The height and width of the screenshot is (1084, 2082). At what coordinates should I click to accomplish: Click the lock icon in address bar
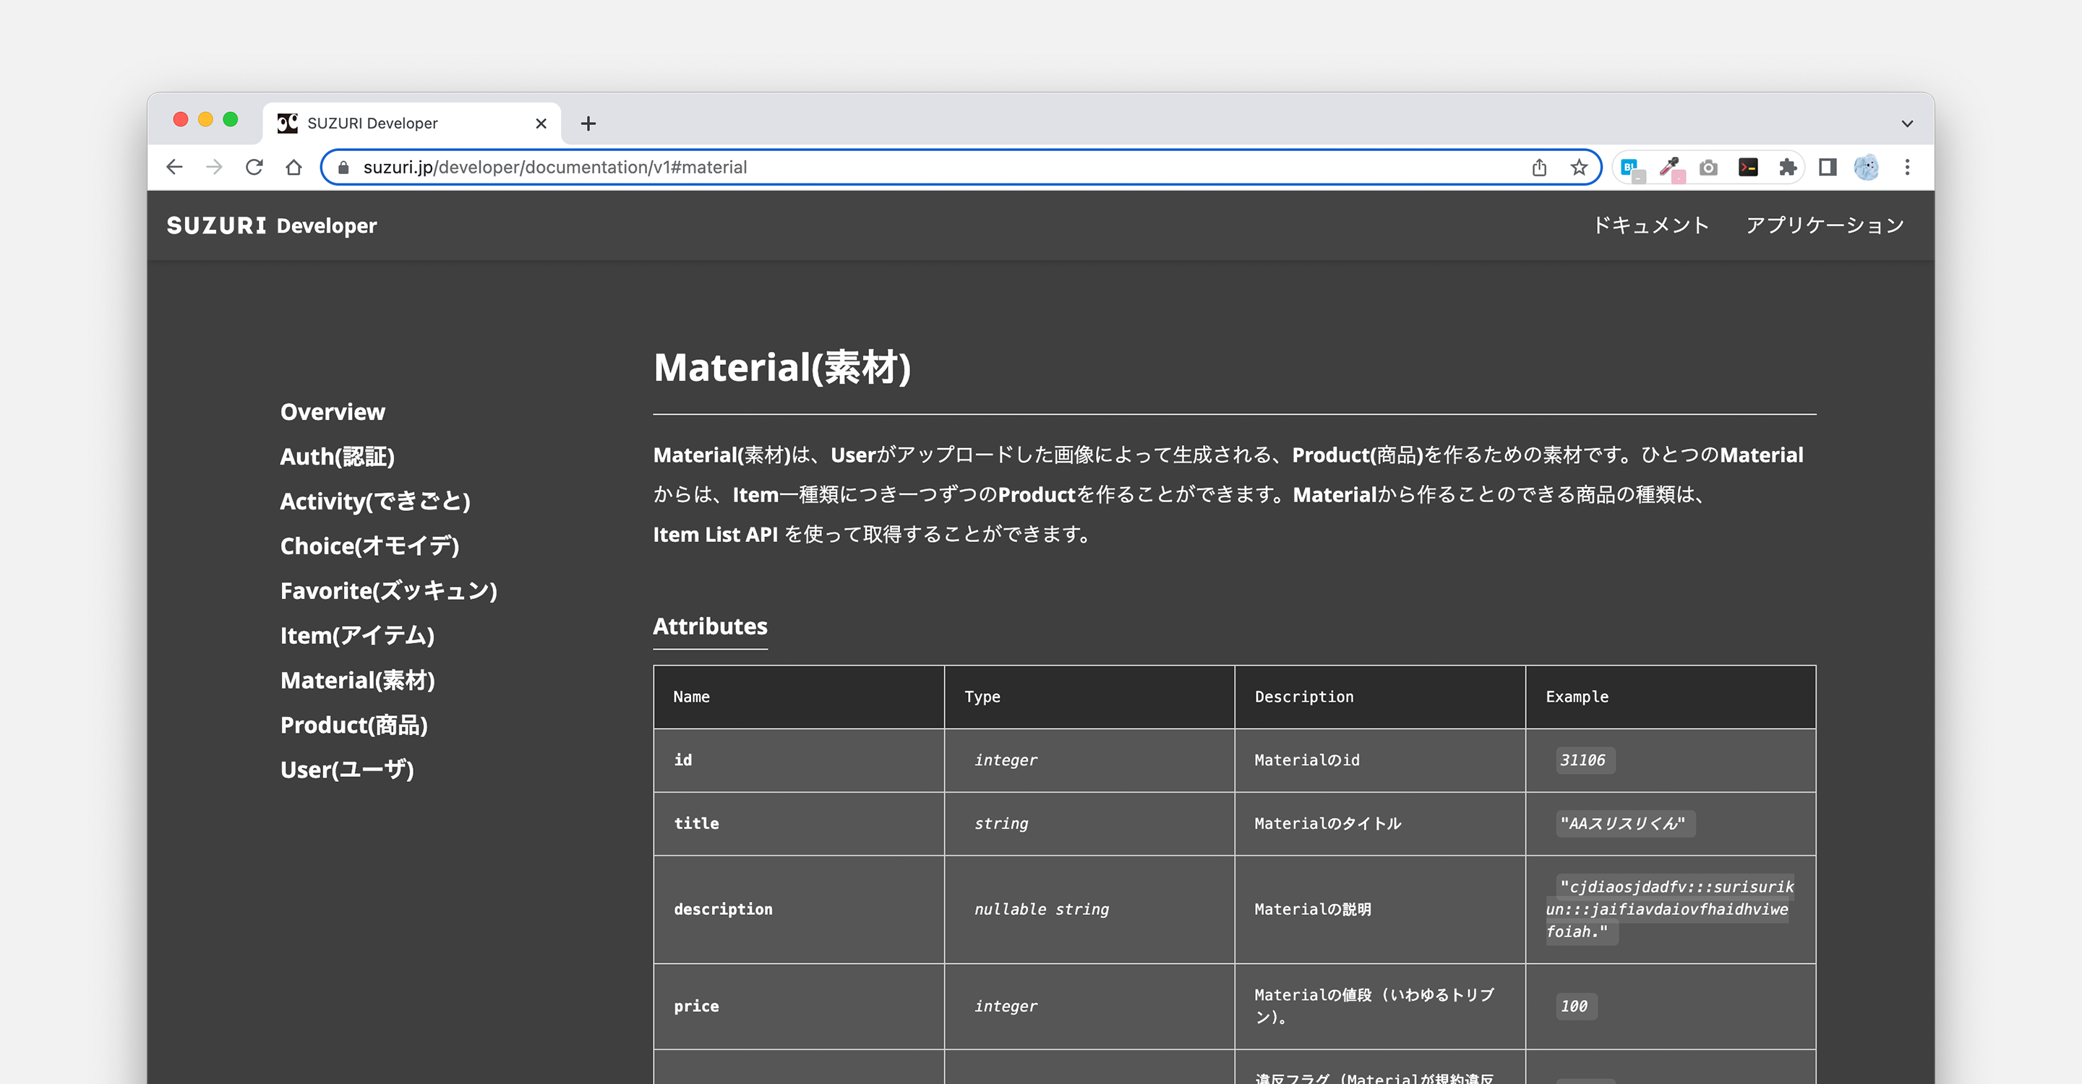(343, 167)
